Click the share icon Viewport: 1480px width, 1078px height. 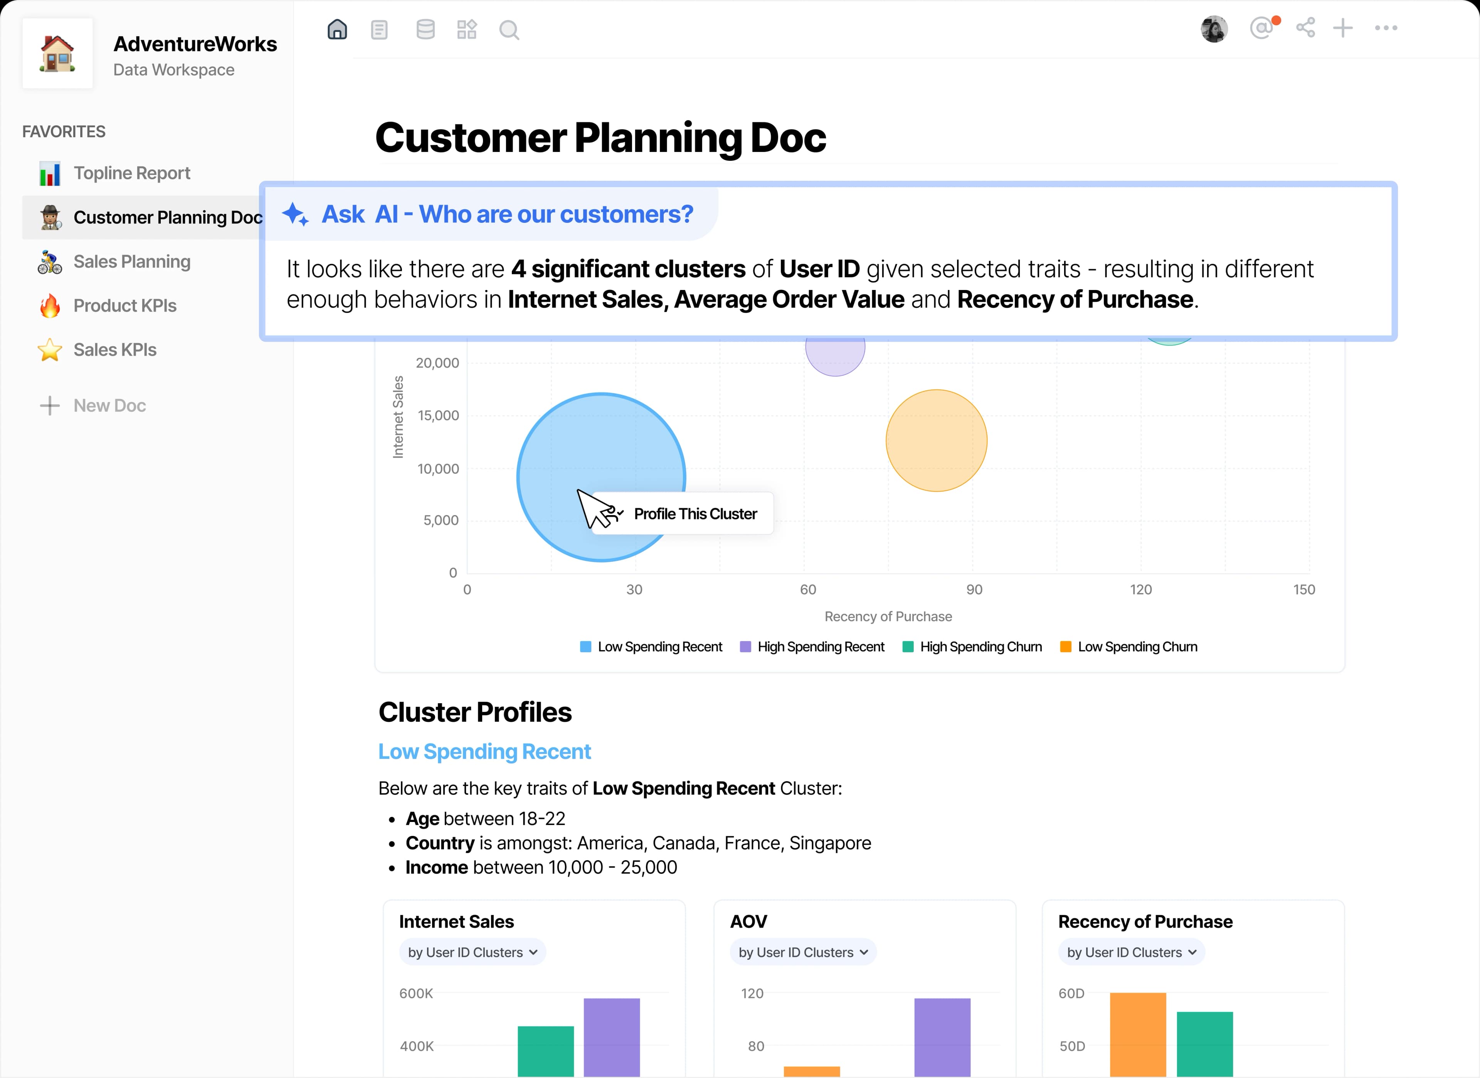click(1306, 27)
